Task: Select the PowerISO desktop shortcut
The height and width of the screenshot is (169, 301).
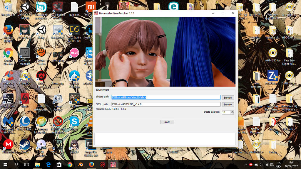Action: coord(25,78)
